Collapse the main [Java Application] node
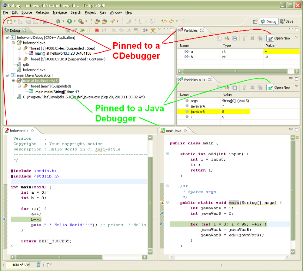 coord(7,75)
